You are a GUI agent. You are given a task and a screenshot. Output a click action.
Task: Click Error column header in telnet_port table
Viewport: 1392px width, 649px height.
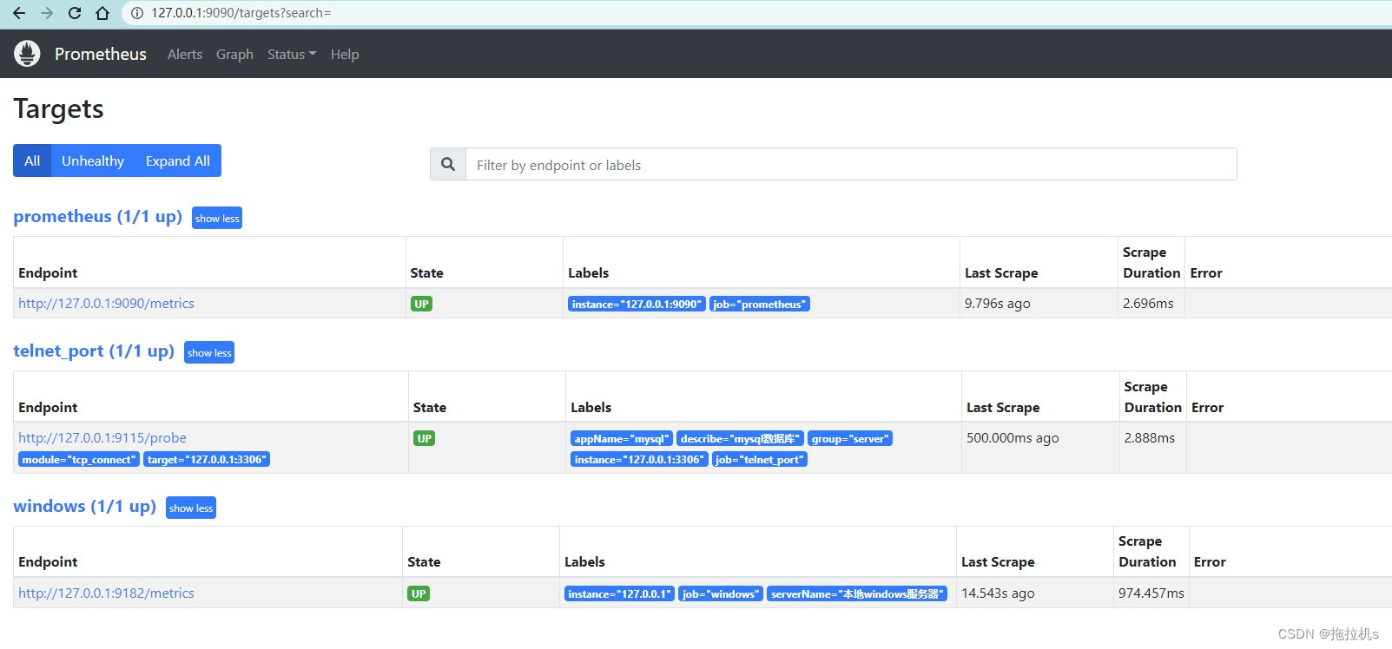pos(1207,407)
